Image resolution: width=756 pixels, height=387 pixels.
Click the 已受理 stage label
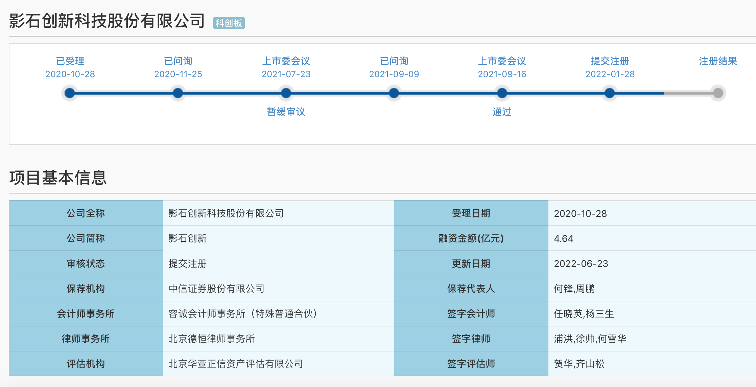coord(70,61)
